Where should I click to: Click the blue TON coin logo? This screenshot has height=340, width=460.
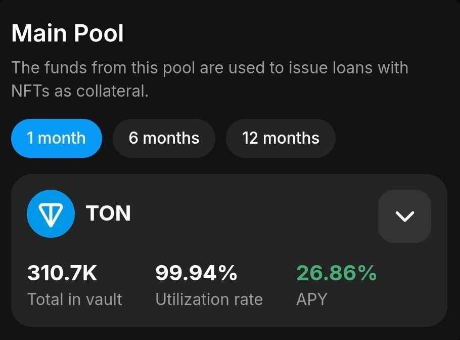click(51, 214)
